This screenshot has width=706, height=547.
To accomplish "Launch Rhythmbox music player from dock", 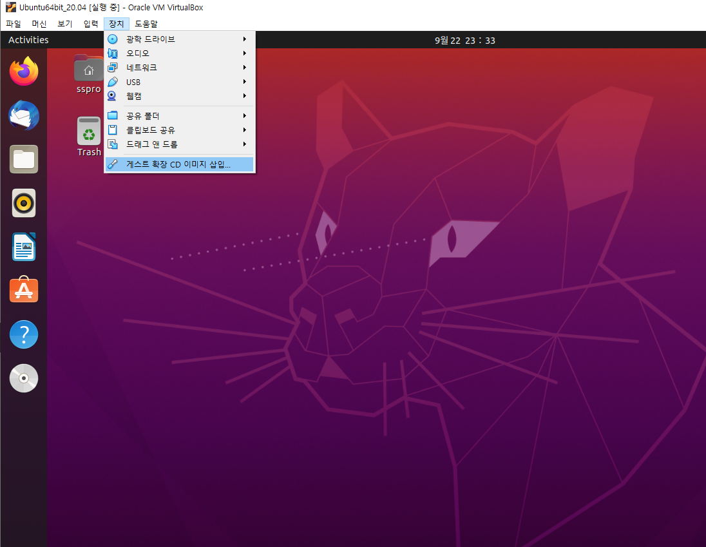I will 24,203.
